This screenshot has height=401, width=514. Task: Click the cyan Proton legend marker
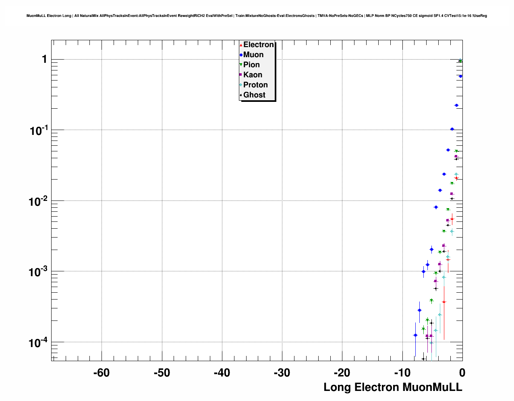point(241,85)
